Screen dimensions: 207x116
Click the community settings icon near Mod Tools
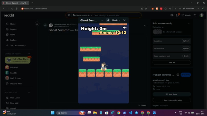[x=178, y=75]
